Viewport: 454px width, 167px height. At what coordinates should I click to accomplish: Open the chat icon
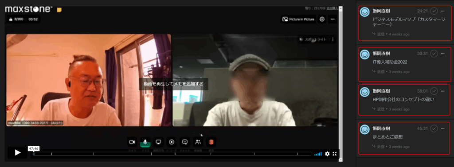point(185,142)
